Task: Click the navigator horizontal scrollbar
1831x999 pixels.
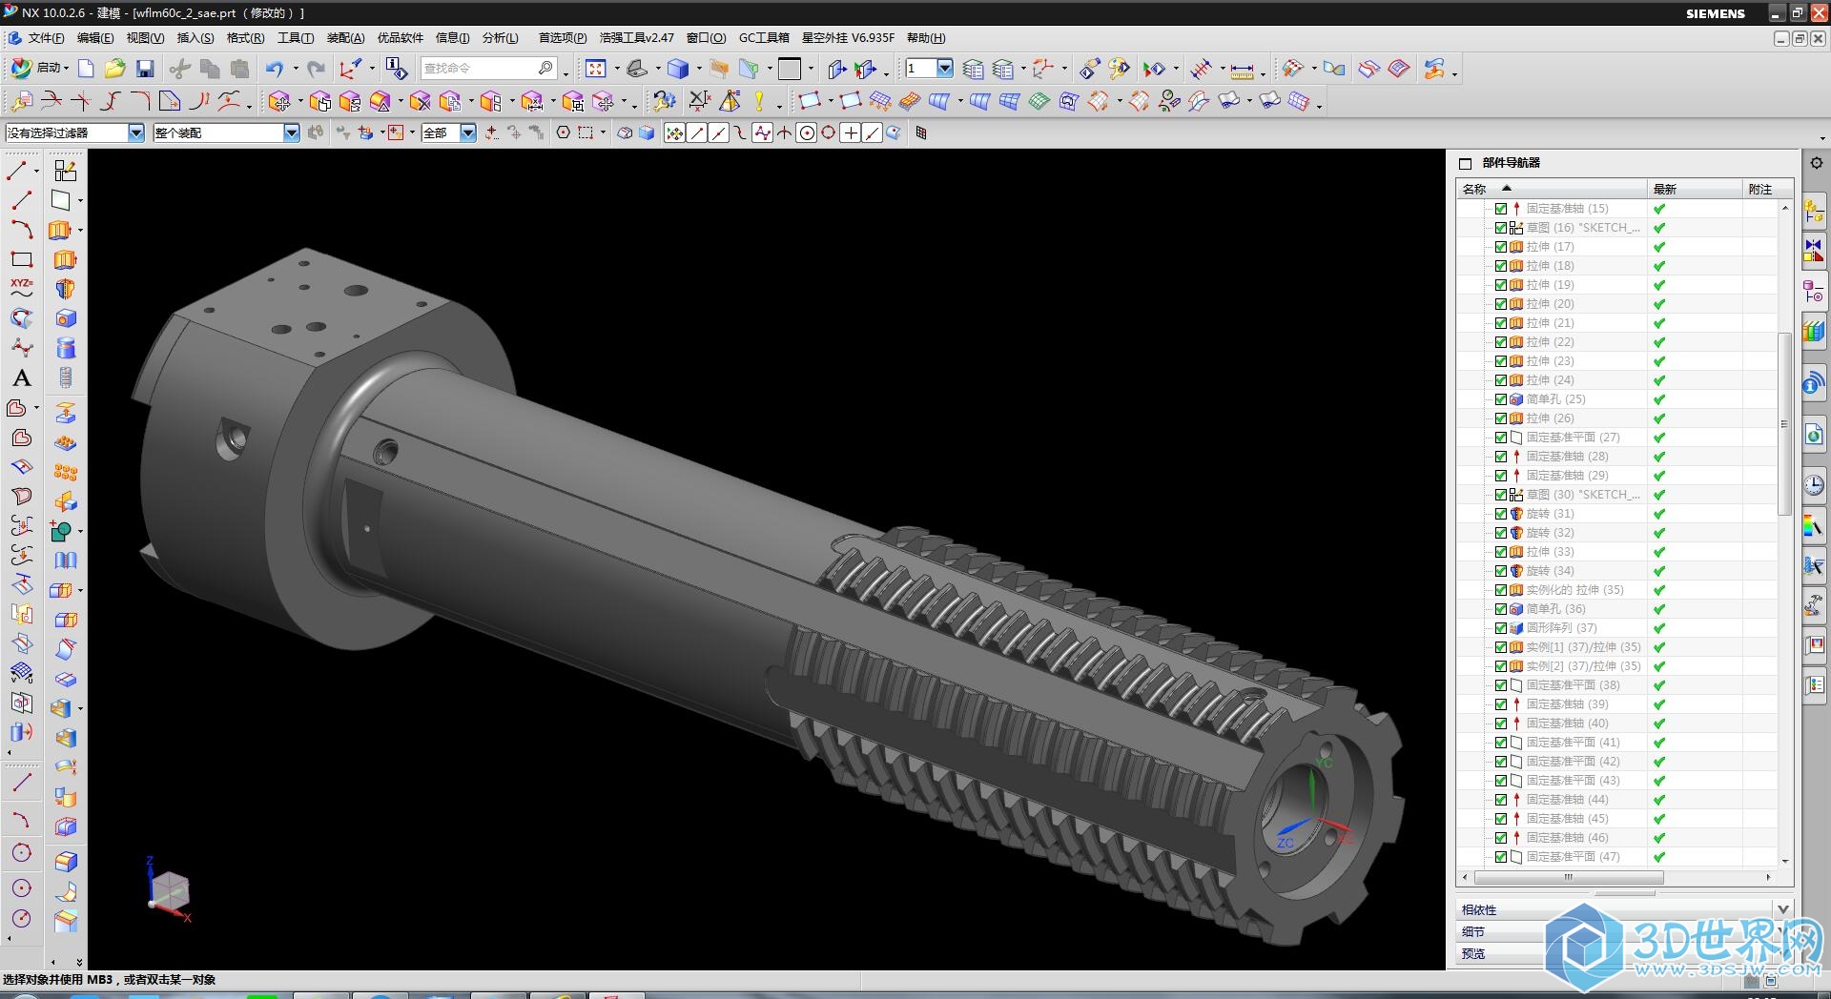Action: click(1569, 877)
